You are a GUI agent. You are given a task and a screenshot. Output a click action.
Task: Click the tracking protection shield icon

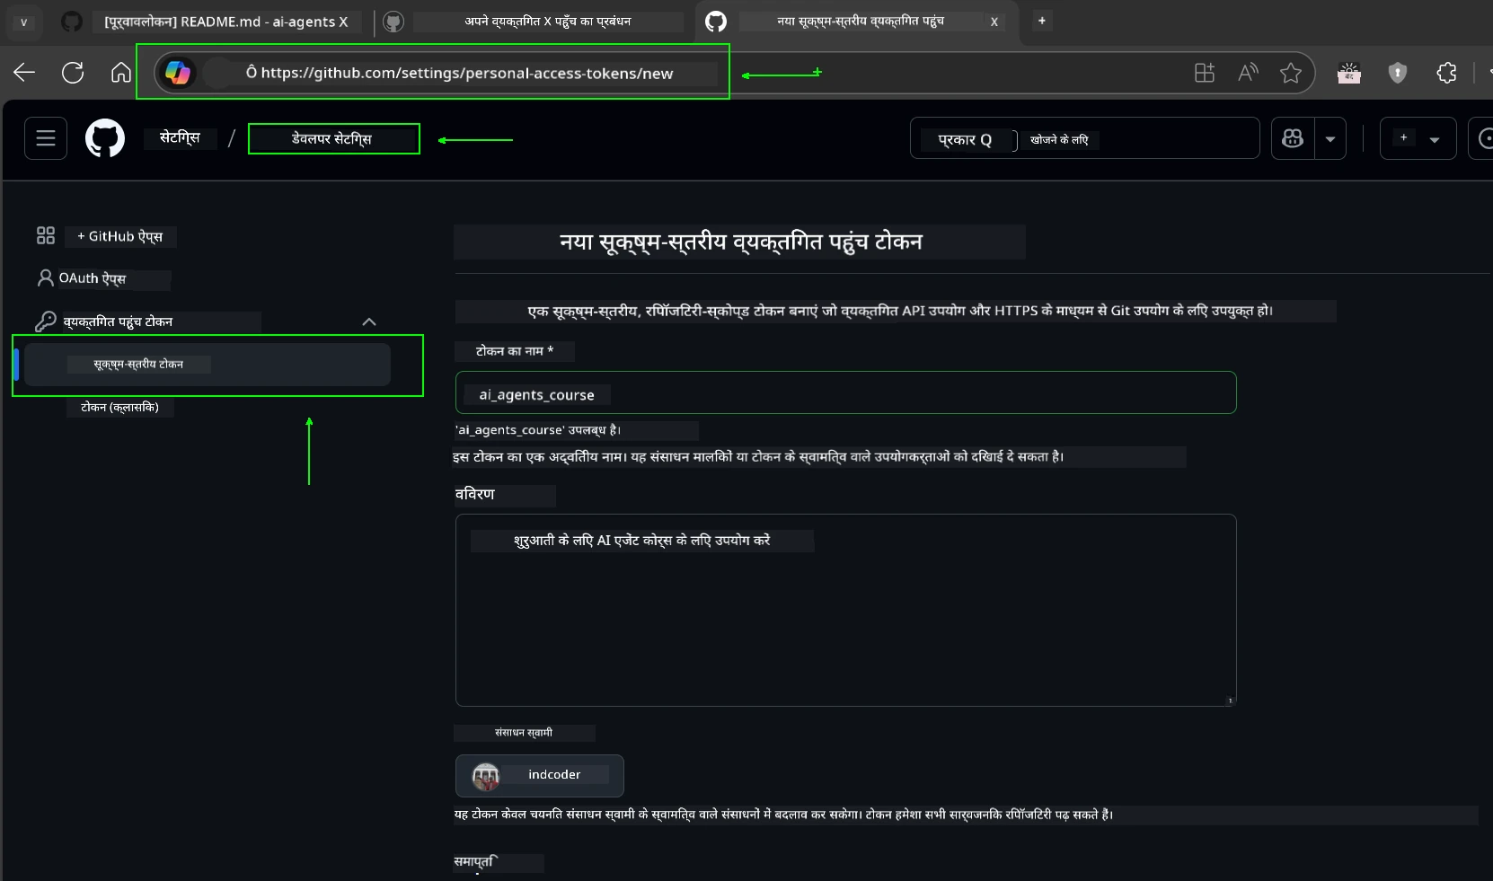pyautogui.click(x=1398, y=74)
